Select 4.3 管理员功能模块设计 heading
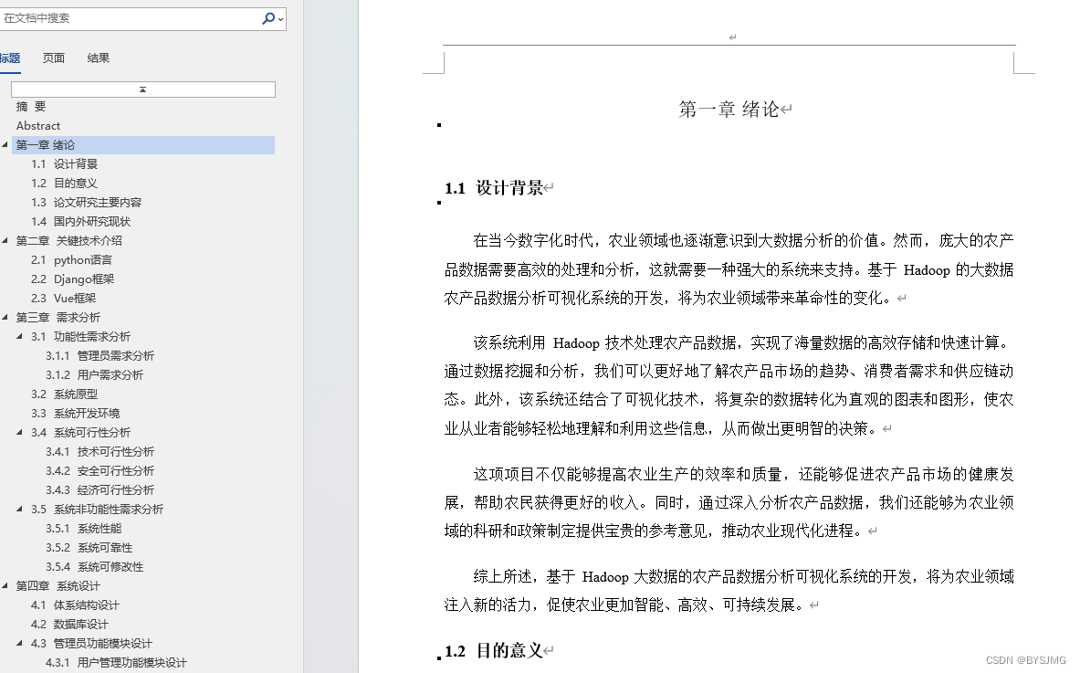This screenshot has width=1080, height=673. click(91, 644)
